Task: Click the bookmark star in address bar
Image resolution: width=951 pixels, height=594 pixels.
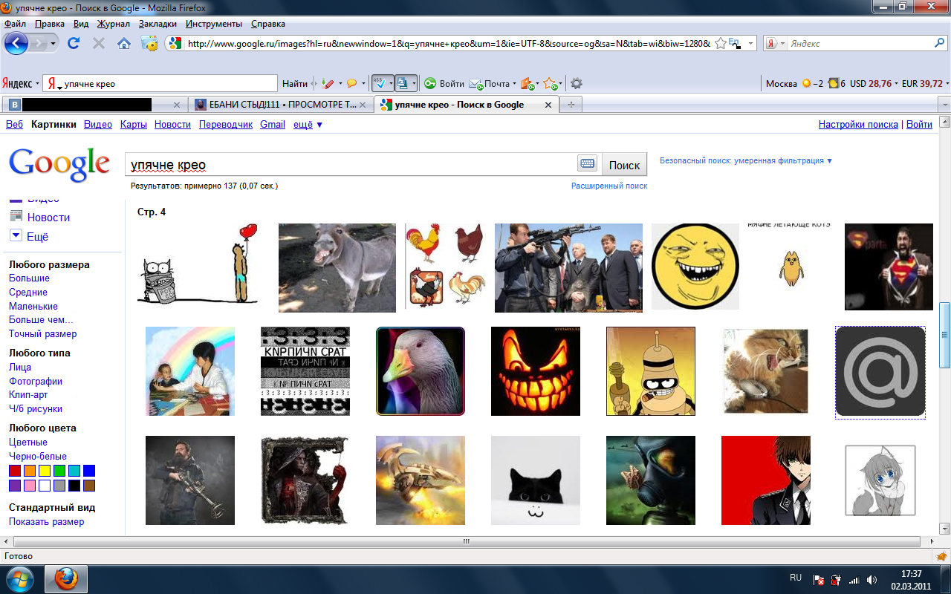Action: [x=720, y=44]
